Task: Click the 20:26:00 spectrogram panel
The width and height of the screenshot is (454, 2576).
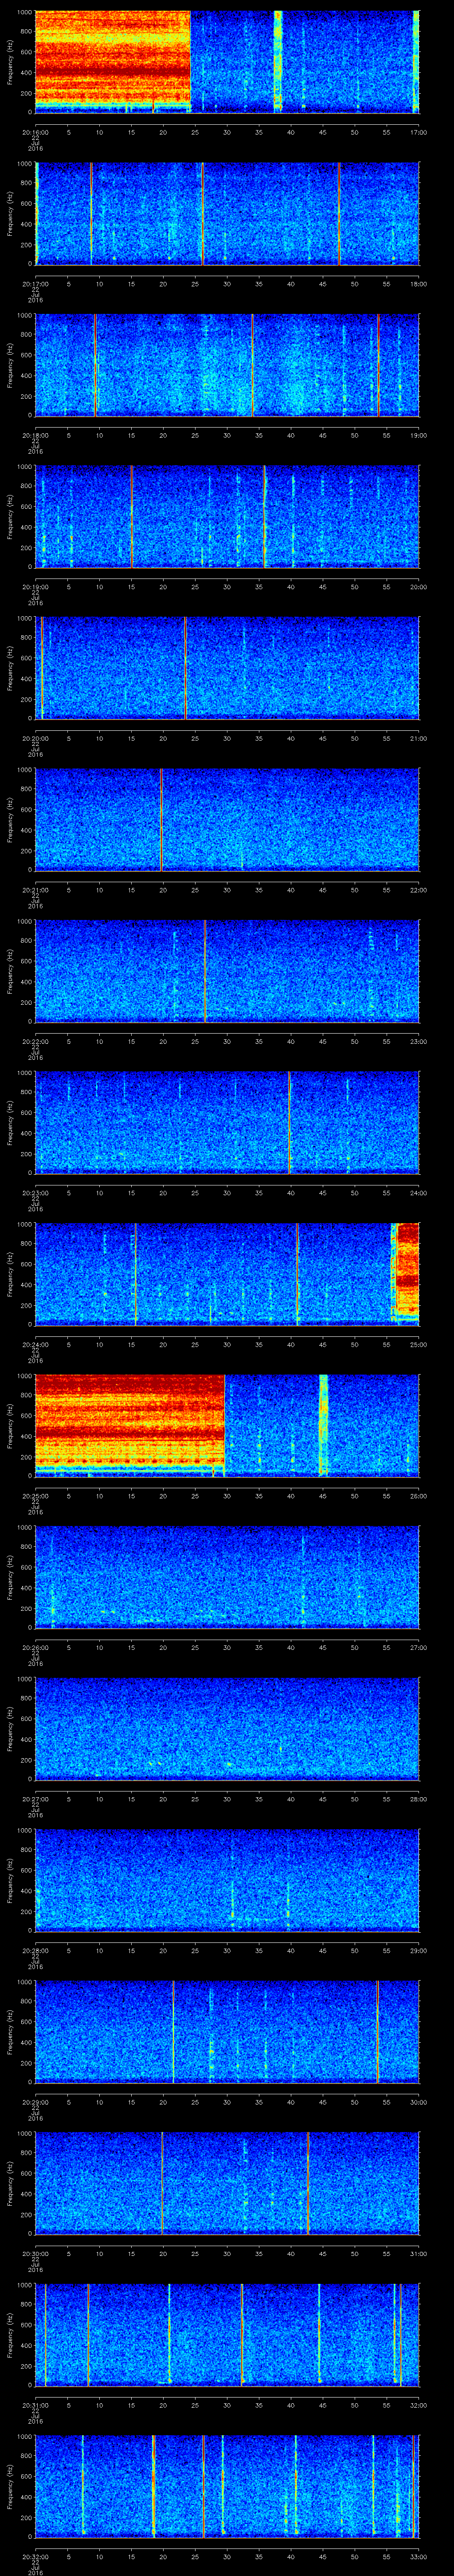Action: point(227,1576)
